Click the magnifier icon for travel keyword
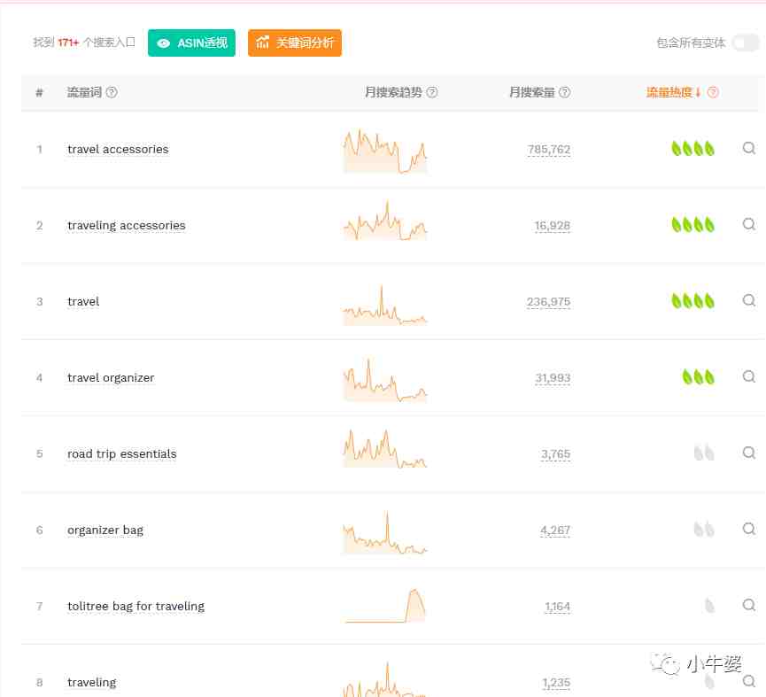The width and height of the screenshot is (766, 697). [x=748, y=300]
